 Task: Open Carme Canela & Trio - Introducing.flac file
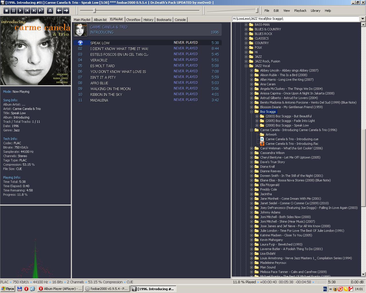[292, 144]
